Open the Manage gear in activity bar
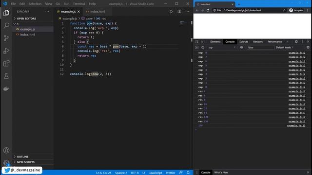This screenshot has height=175, width=312. [6, 163]
